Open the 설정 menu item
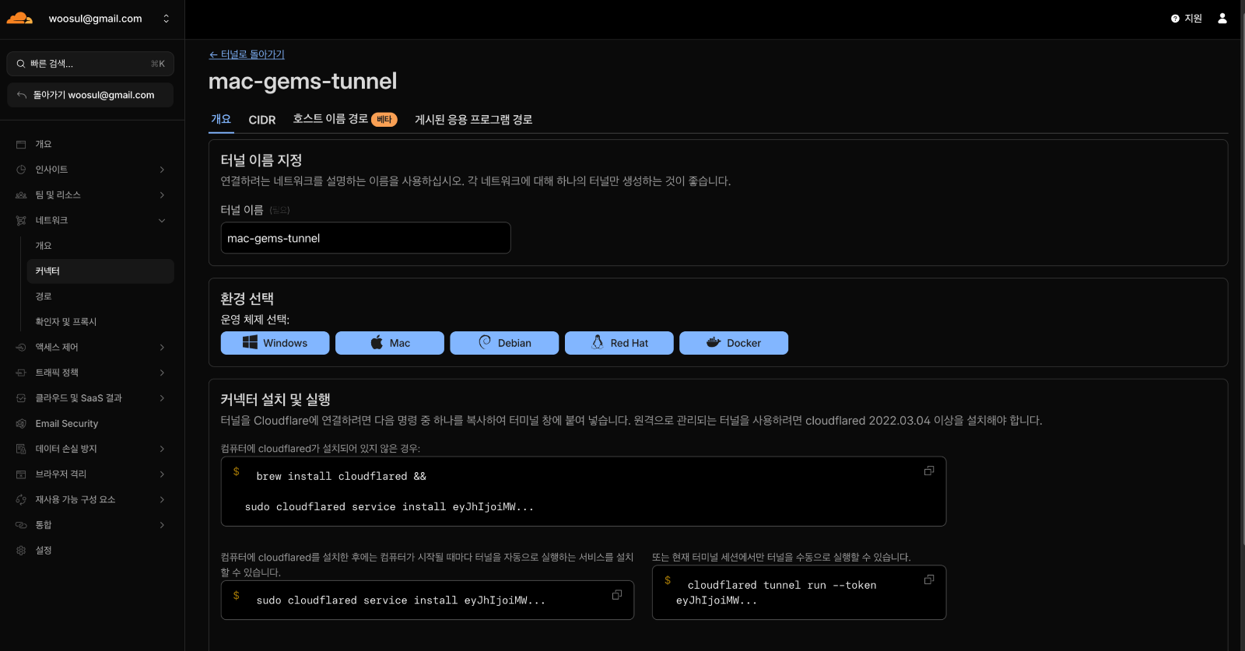This screenshot has width=1245, height=651. [x=90, y=551]
